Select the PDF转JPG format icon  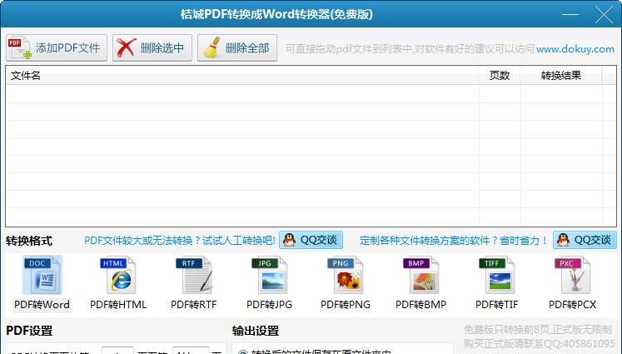point(269,283)
